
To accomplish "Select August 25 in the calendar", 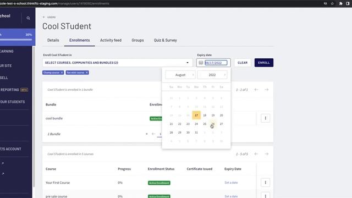I will click(205, 124).
